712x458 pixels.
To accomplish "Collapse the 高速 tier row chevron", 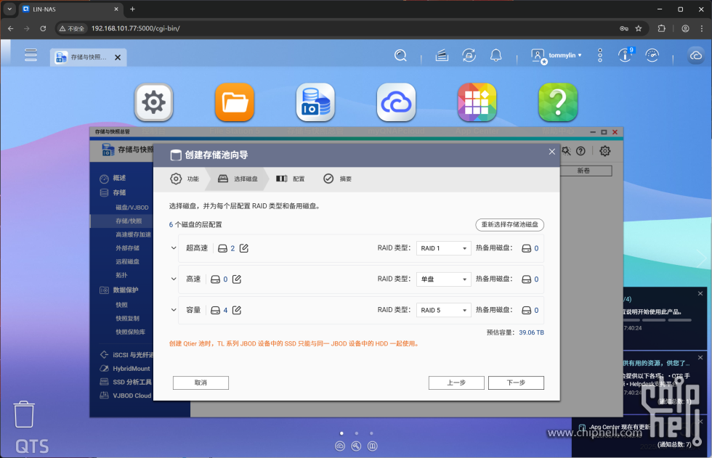I will click(x=174, y=279).
